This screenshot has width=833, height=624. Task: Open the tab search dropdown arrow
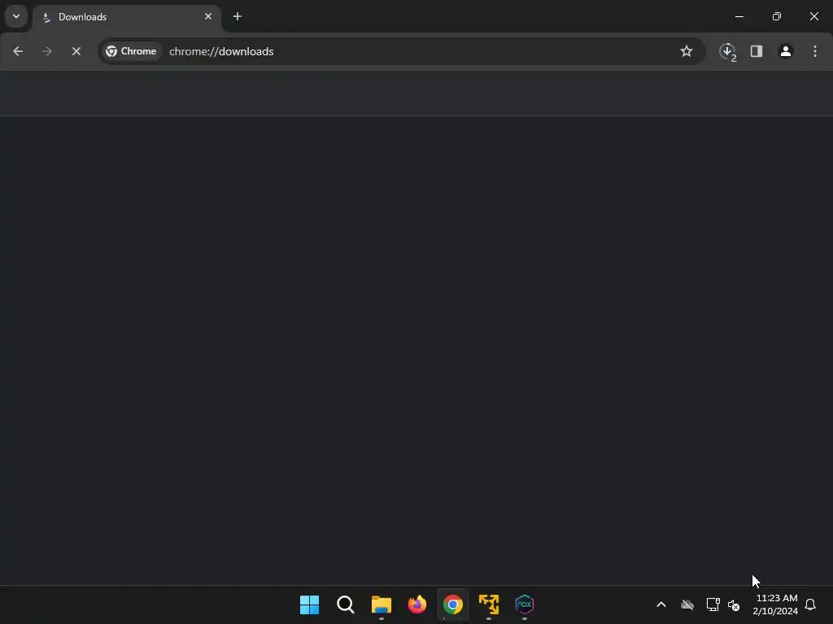16,16
